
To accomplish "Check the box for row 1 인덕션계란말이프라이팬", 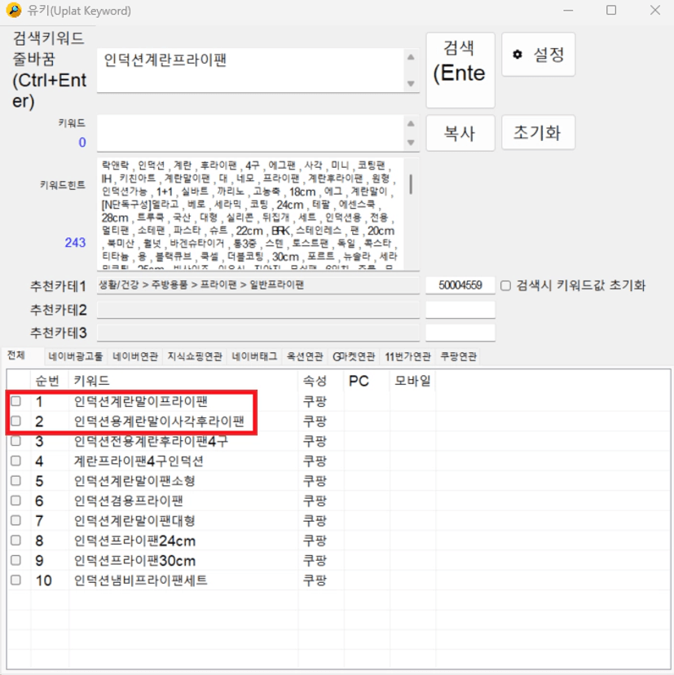I will click(16, 401).
